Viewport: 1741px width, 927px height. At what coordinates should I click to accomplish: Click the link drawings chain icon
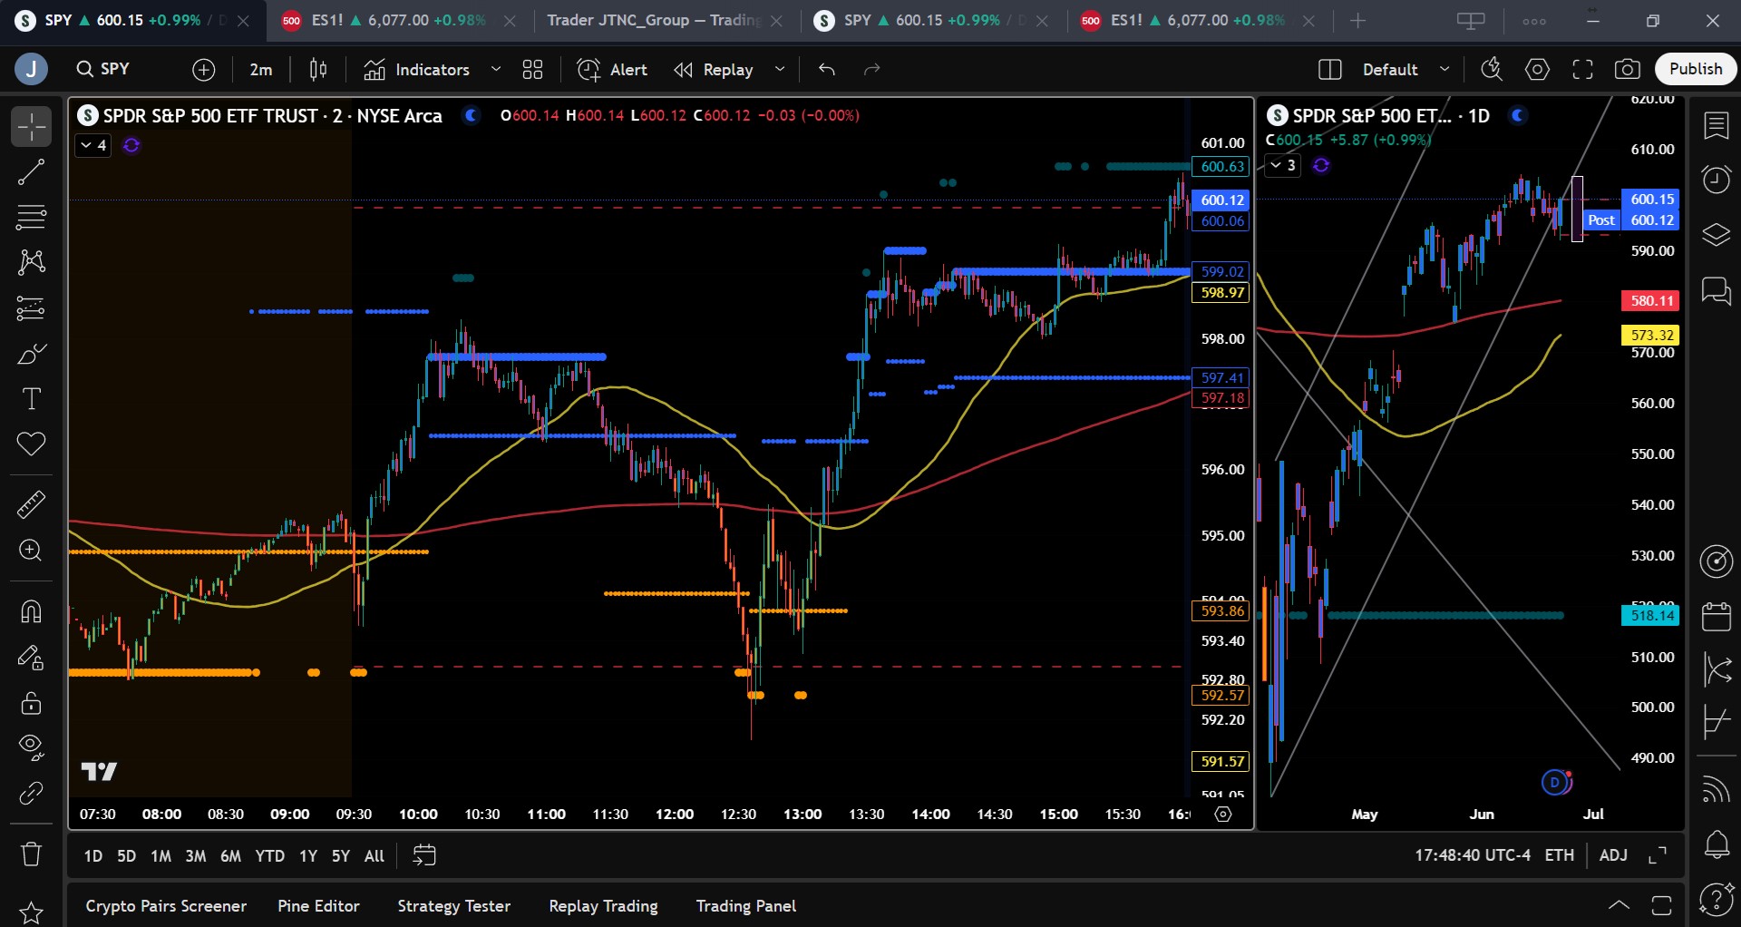tap(31, 794)
